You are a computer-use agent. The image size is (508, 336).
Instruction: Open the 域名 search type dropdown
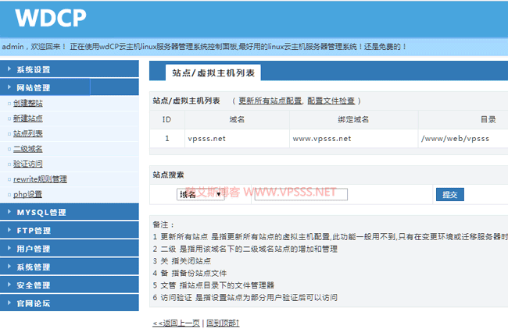tap(201, 195)
